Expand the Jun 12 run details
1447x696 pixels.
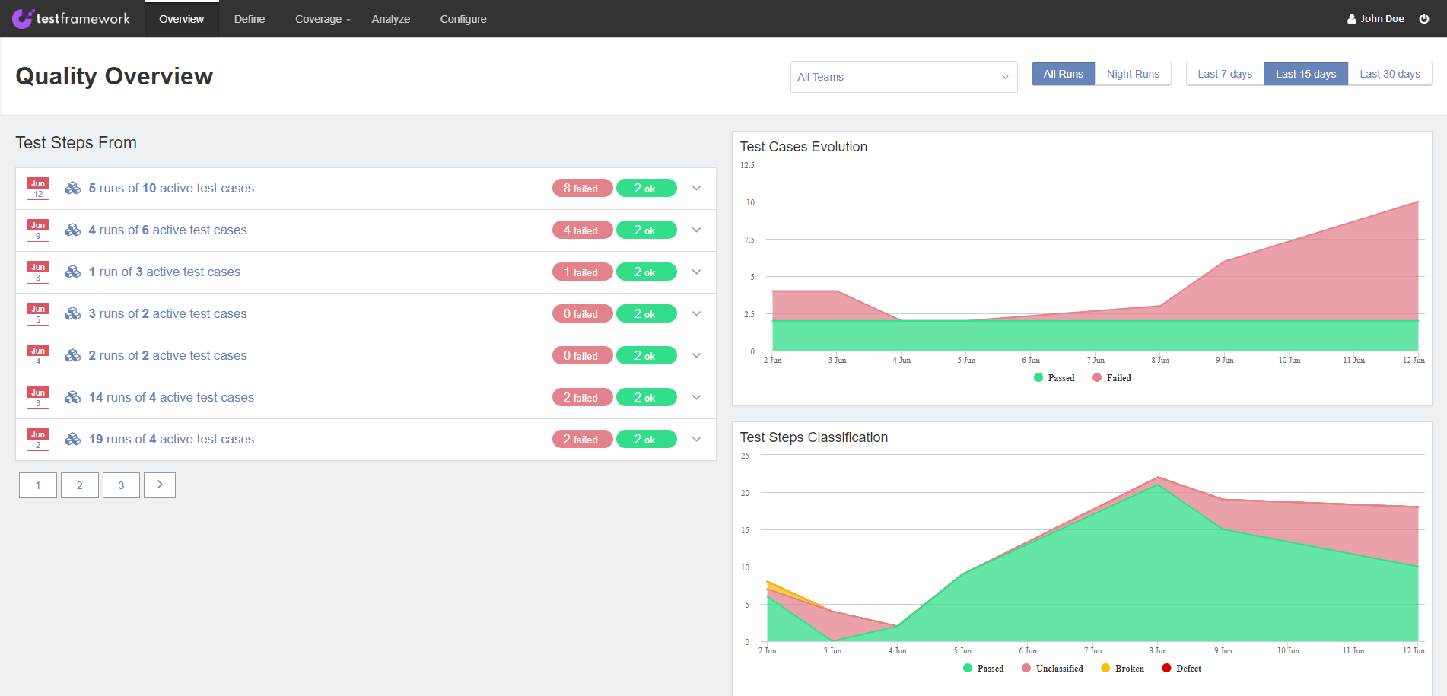[x=696, y=188]
